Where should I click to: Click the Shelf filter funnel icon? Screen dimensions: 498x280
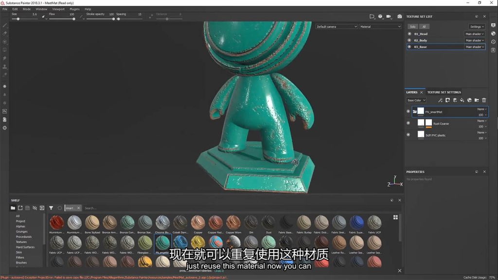click(x=51, y=208)
